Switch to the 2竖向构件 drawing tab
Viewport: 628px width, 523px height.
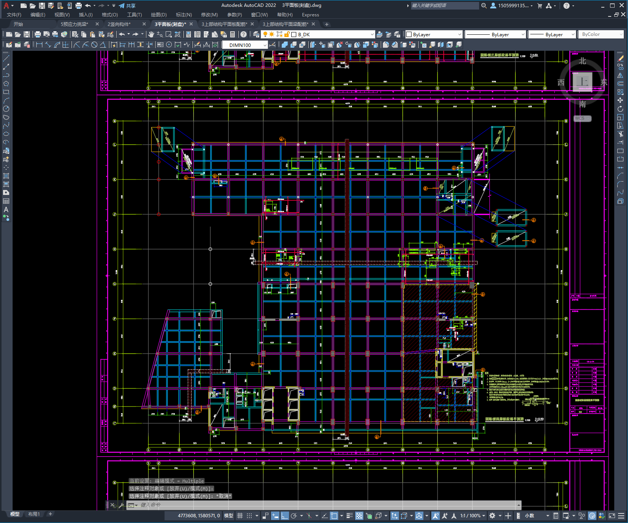(x=119, y=24)
